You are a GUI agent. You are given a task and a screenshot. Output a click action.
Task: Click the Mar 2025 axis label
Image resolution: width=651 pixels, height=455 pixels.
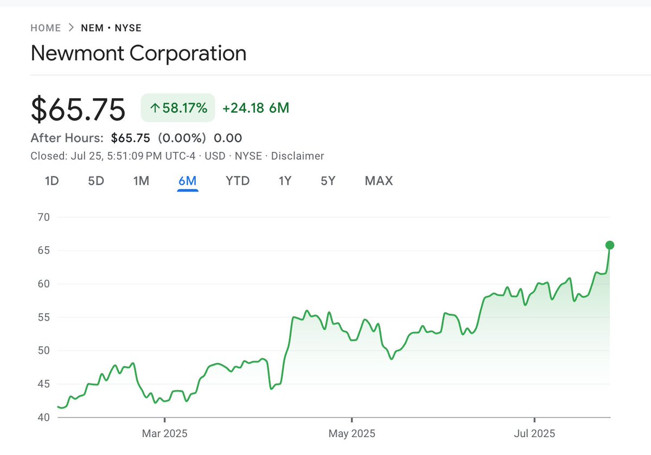164,434
